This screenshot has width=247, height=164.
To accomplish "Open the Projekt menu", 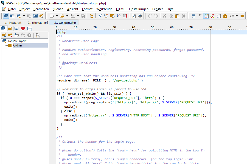I will (x=24, y=9).
